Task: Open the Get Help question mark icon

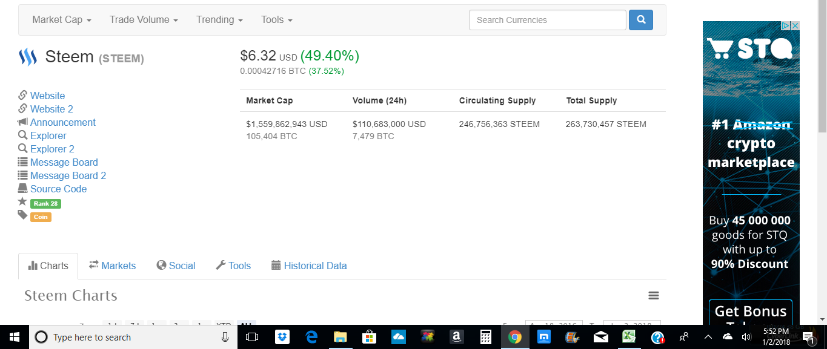Action: [x=658, y=337]
